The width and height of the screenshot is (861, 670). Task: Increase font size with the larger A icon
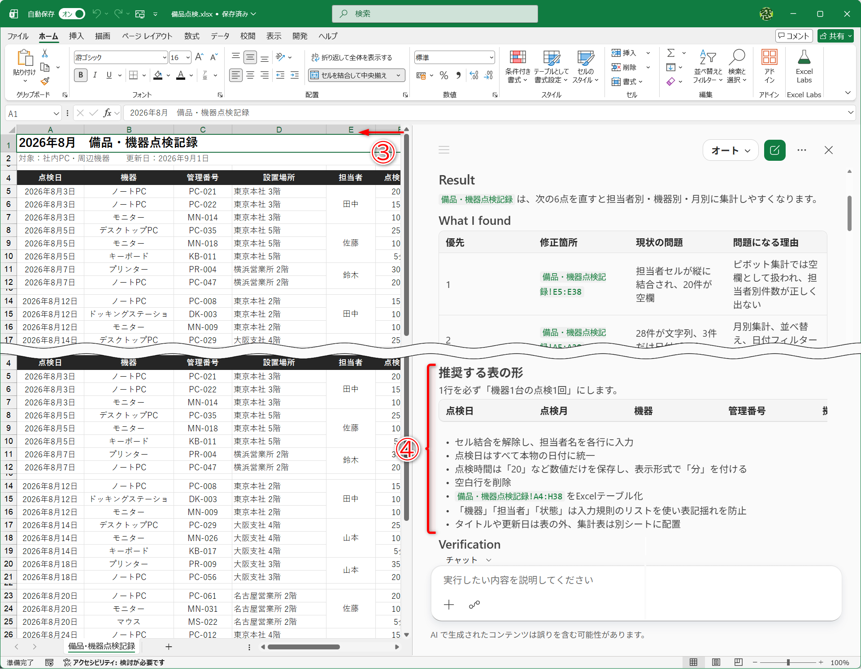[199, 57]
